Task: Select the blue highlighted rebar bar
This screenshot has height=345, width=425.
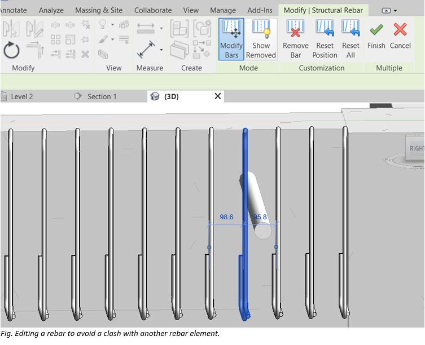Action: [245, 189]
